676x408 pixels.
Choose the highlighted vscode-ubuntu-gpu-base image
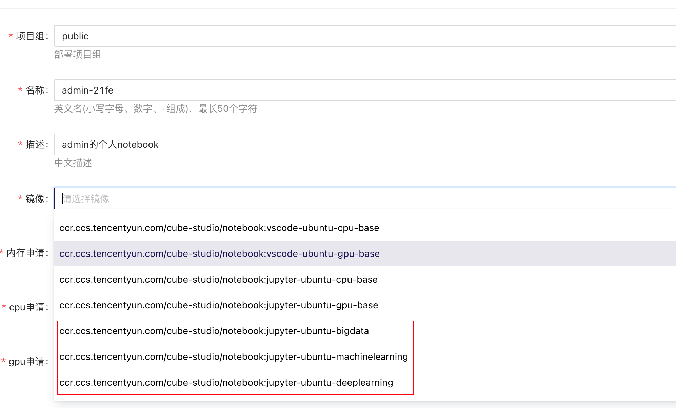point(219,254)
